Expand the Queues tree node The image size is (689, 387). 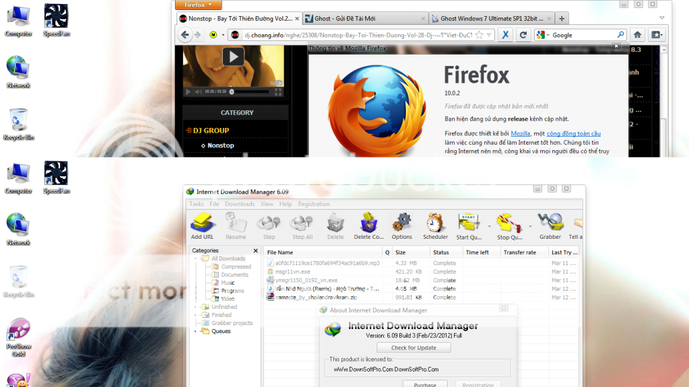197,331
